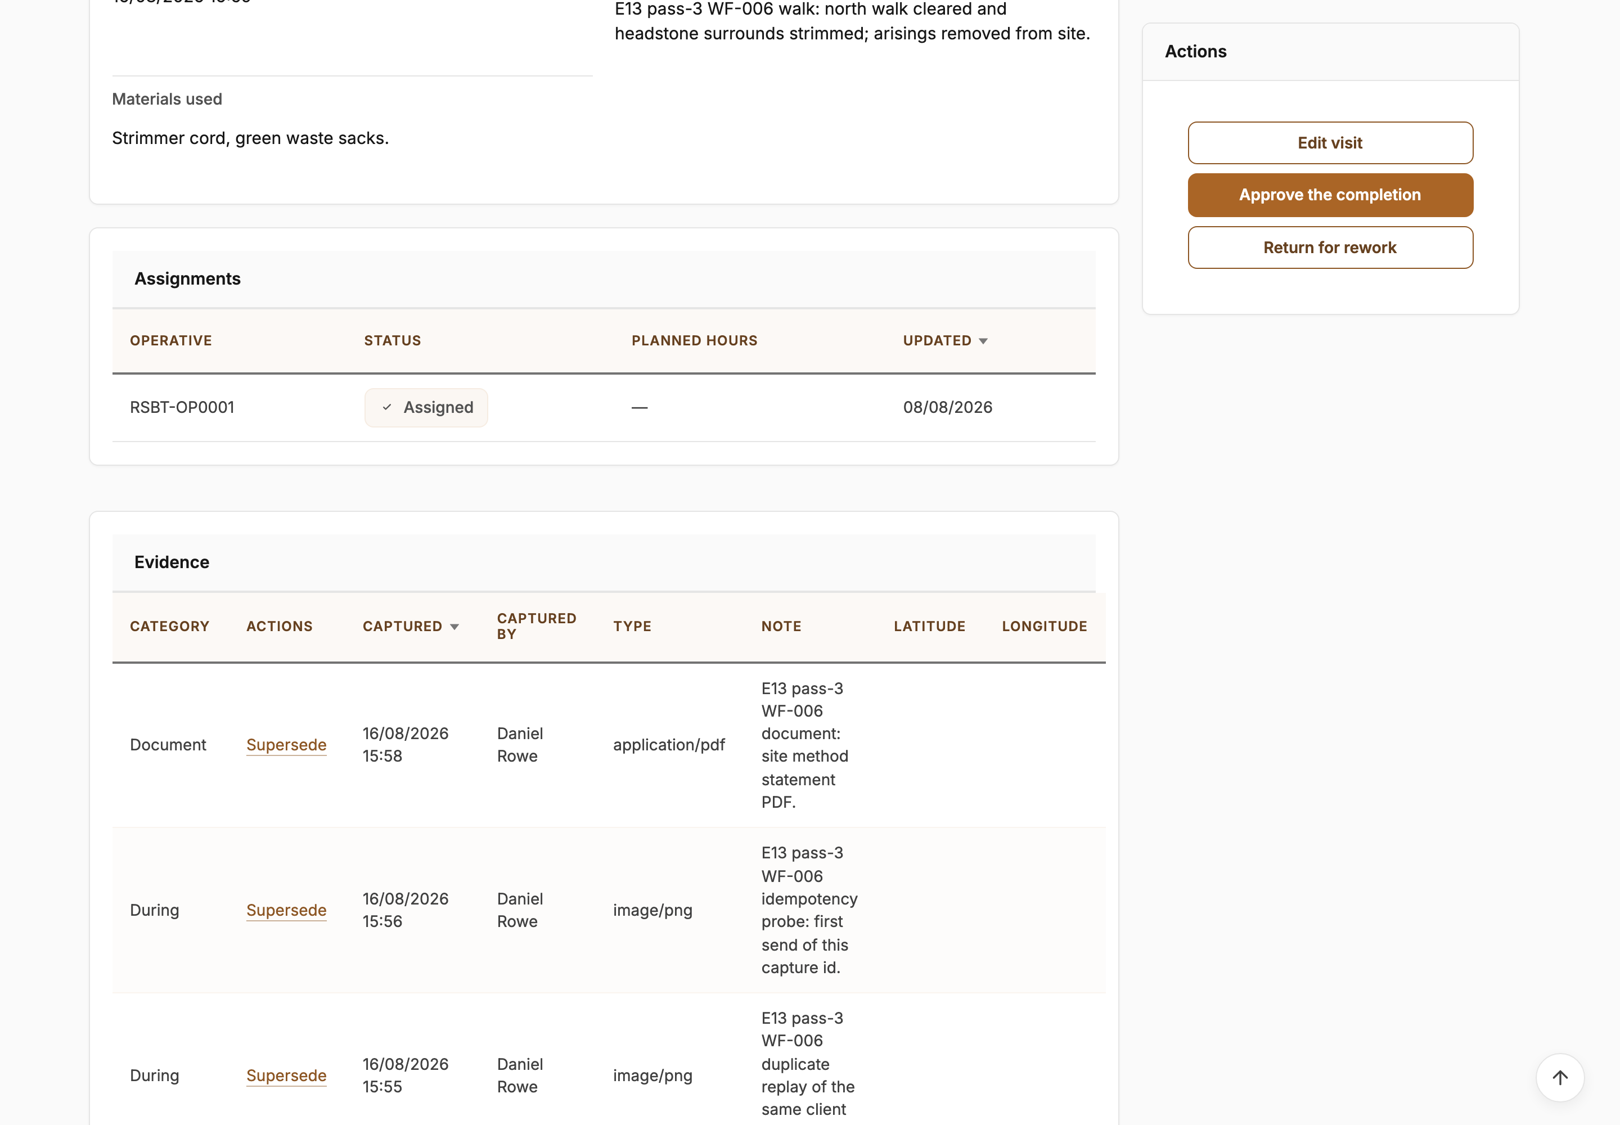
Task: Open Edit visit
Action: pyautogui.click(x=1330, y=143)
